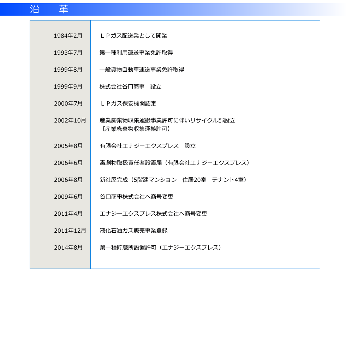346x346 pixels.
Task: Click the 沿革 heading text
Action: click(x=49, y=9)
